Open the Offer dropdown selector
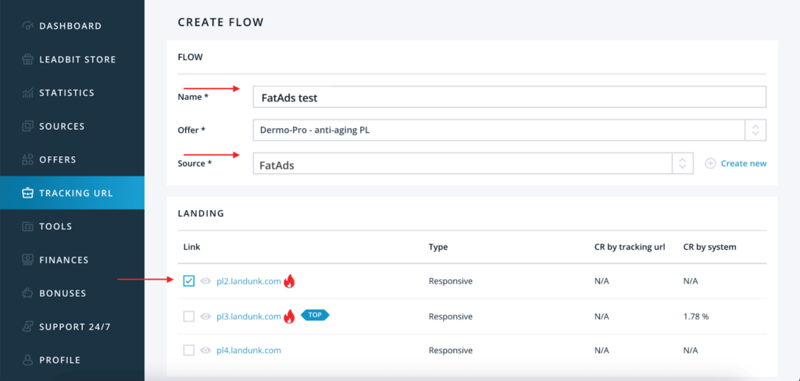Image resolution: width=800 pixels, height=381 pixels. tap(755, 130)
